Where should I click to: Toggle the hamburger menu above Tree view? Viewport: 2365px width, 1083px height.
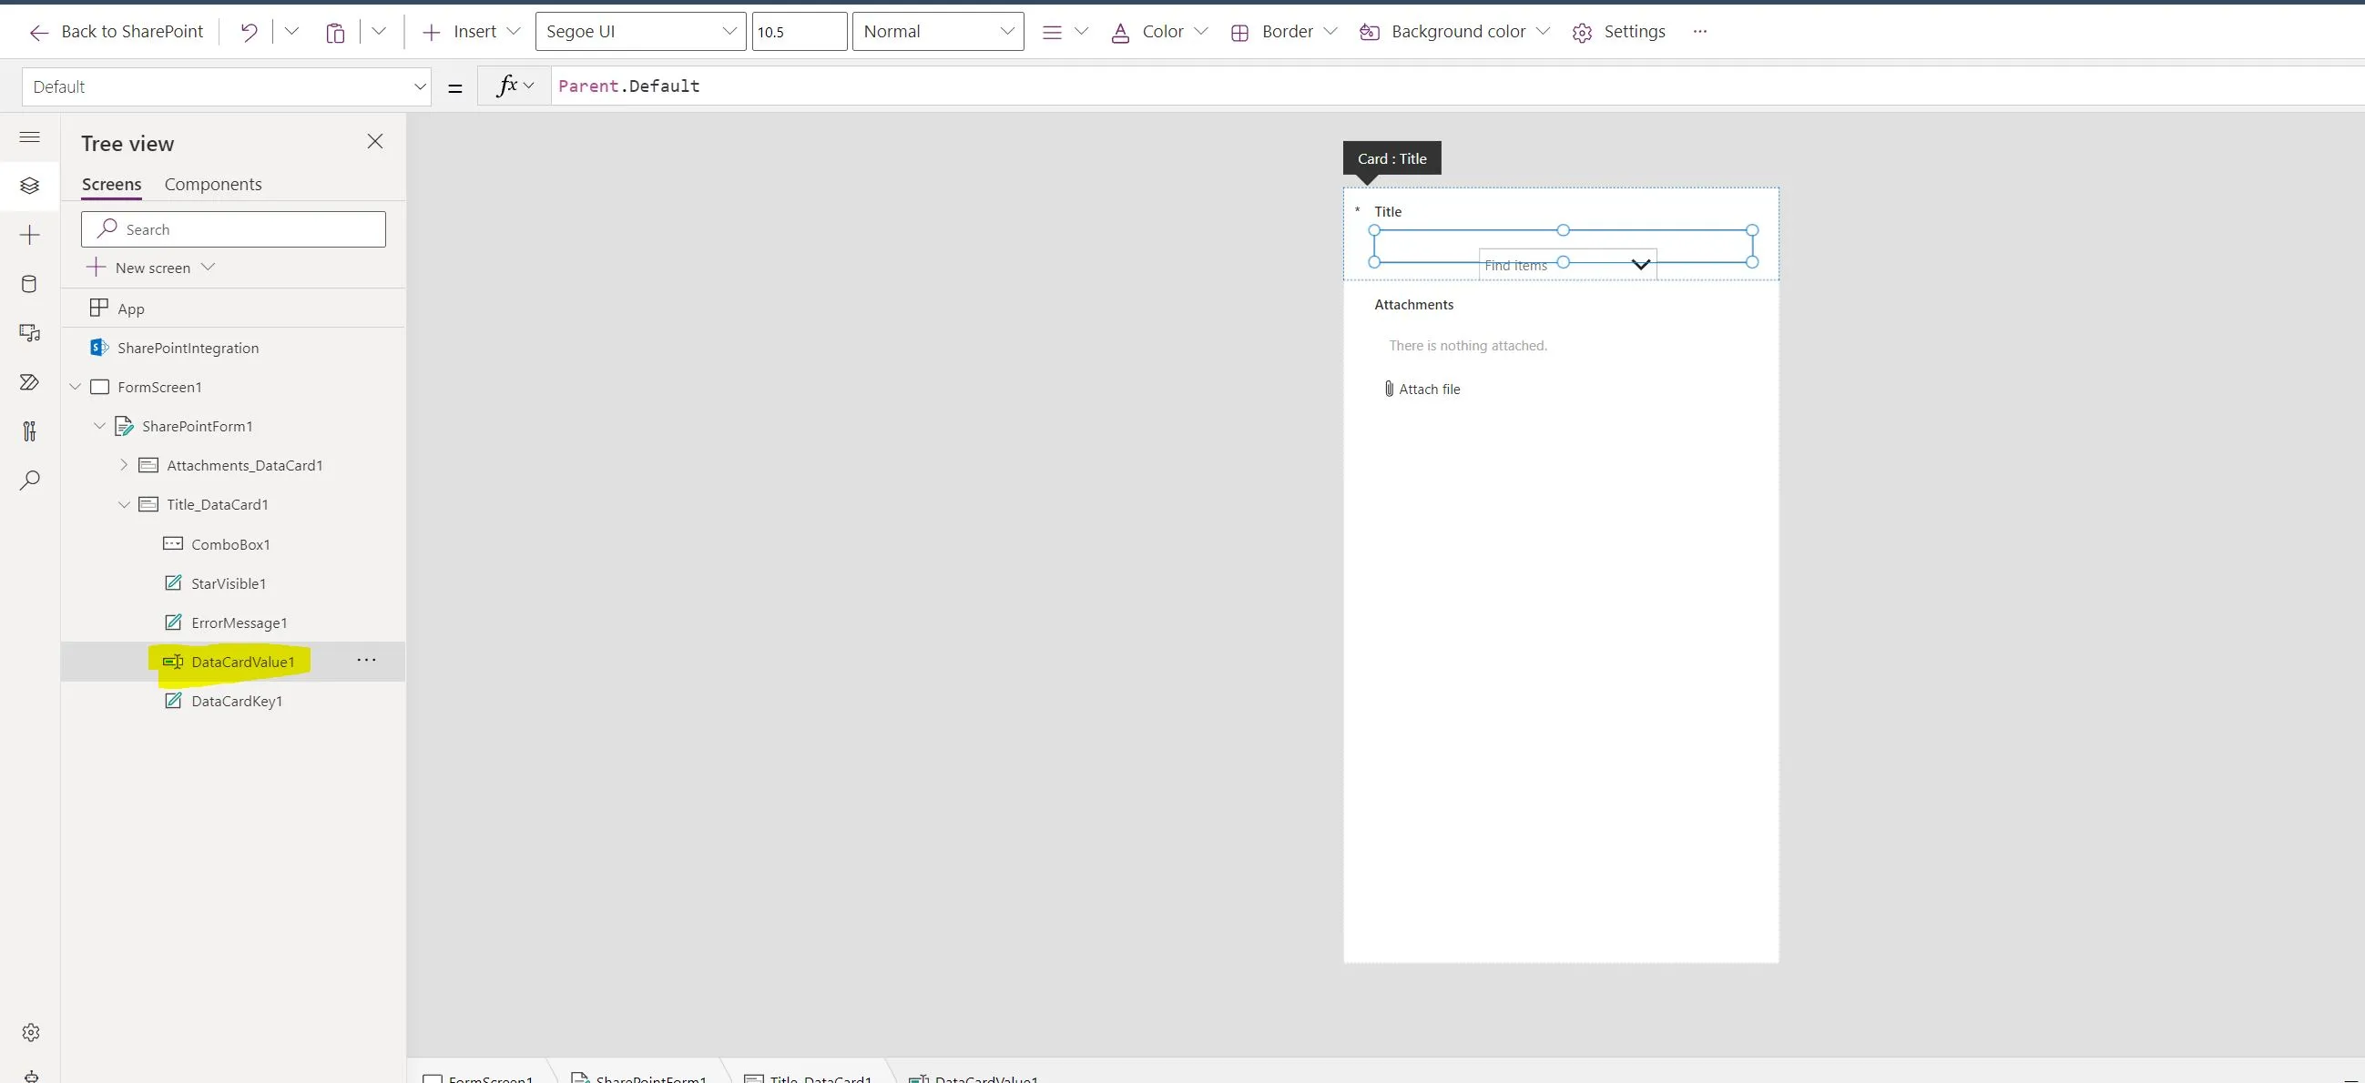coord(29,137)
